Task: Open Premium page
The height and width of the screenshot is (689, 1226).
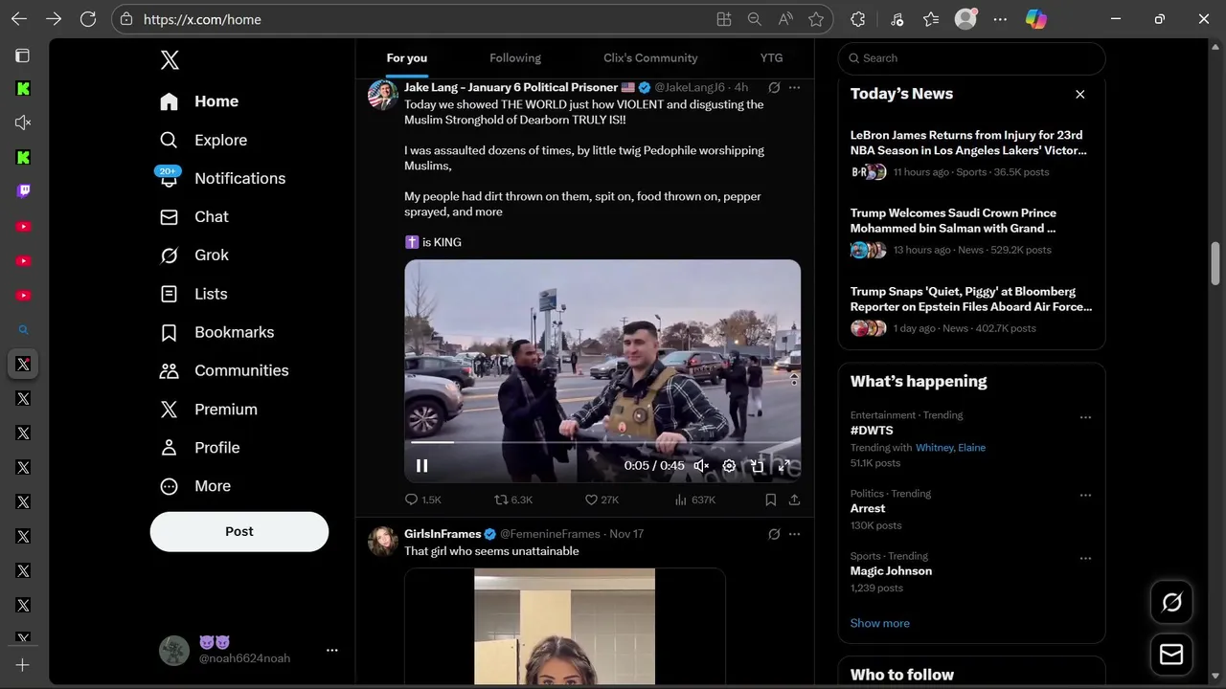Action: (209, 410)
